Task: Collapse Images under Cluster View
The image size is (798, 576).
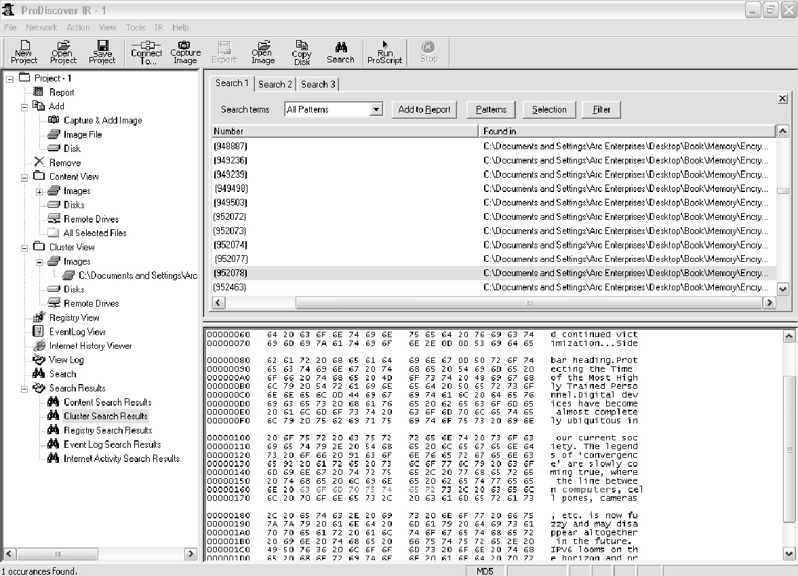Action: point(39,263)
